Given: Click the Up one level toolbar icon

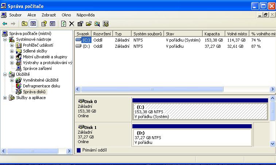Looking at the screenshot, I should pyautogui.click(x=24, y=24).
